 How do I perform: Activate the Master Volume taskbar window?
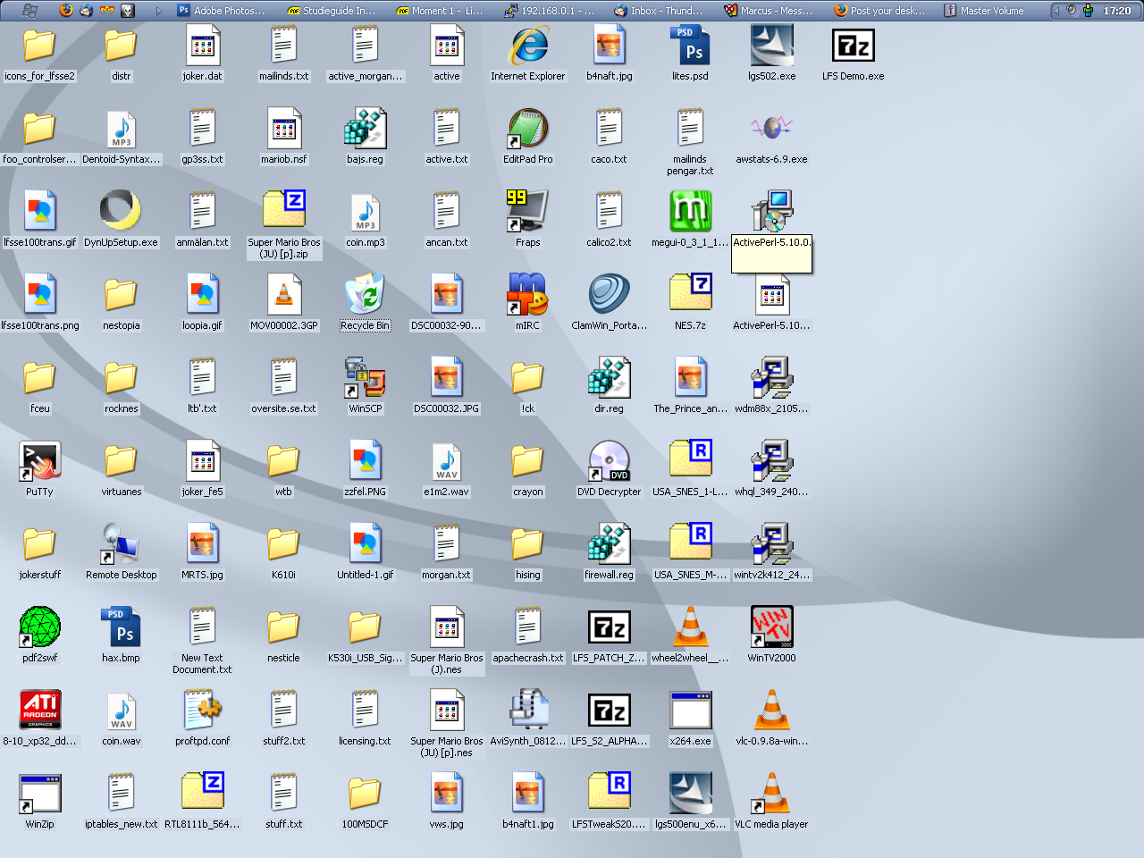pos(985,11)
